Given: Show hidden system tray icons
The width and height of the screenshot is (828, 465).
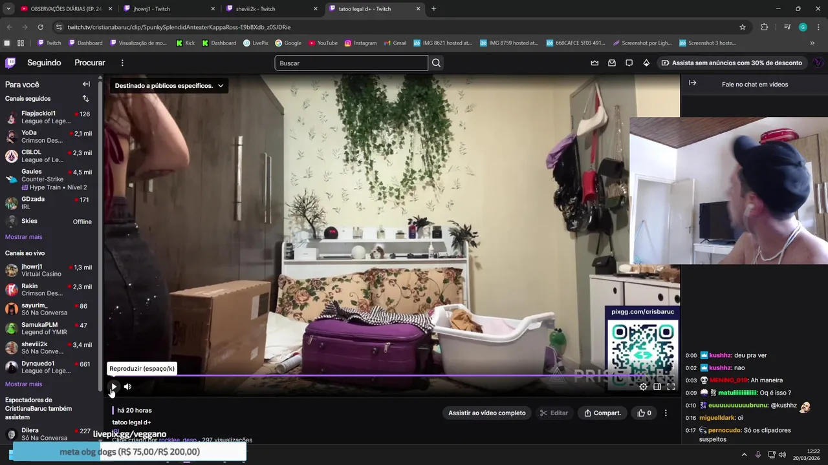Looking at the screenshot, I should 744,455.
